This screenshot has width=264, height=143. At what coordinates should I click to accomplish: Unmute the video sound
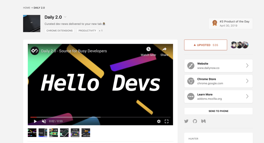44,121
